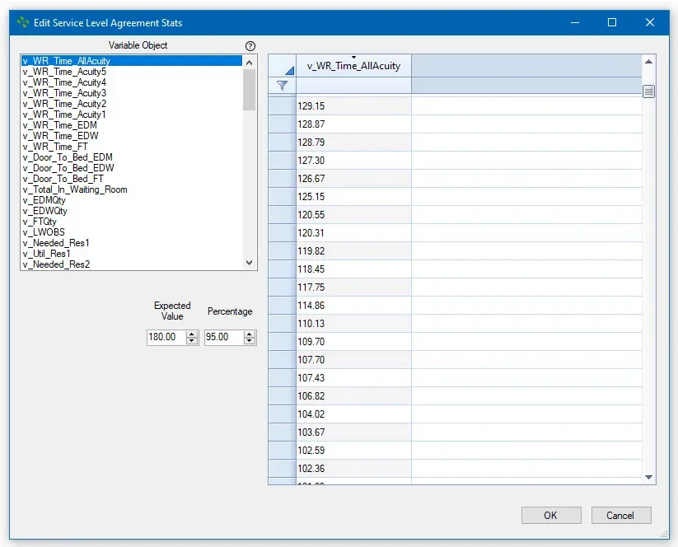
Task: Select v_EDWQty variable
Action: pyautogui.click(x=132, y=211)
